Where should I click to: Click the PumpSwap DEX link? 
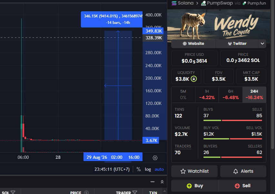tap(217, 3)
